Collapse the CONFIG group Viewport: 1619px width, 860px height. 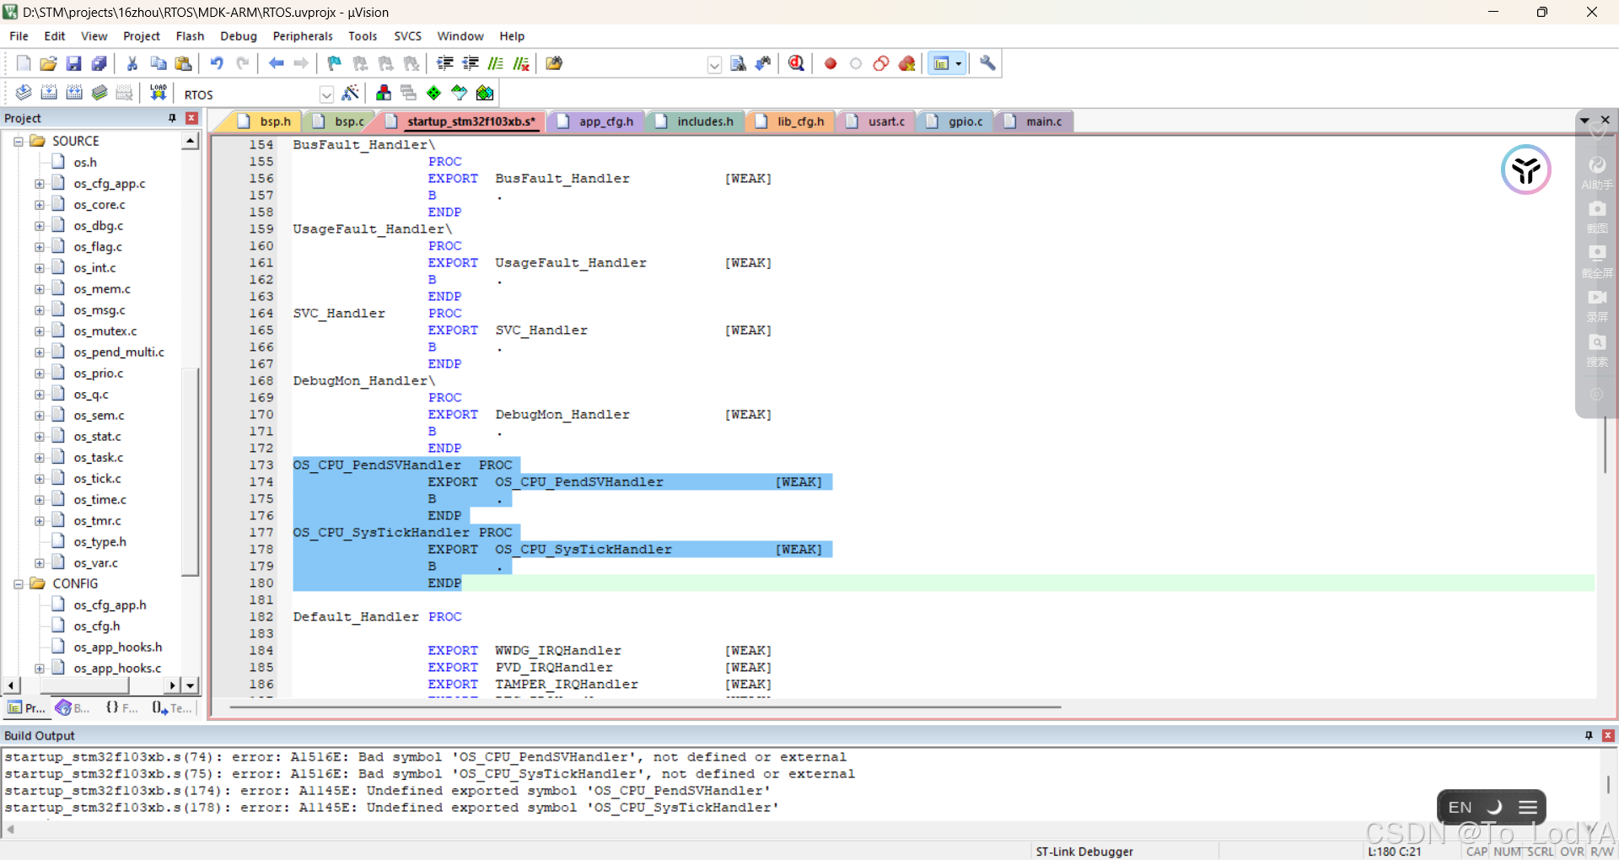(x=19, y=584)
